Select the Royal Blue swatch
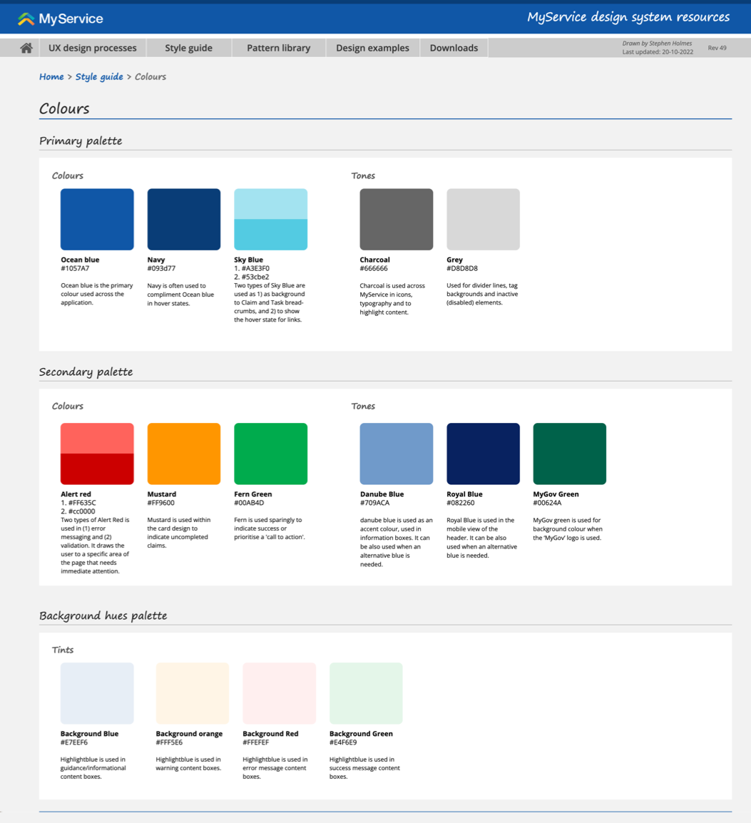 (484, 454)
